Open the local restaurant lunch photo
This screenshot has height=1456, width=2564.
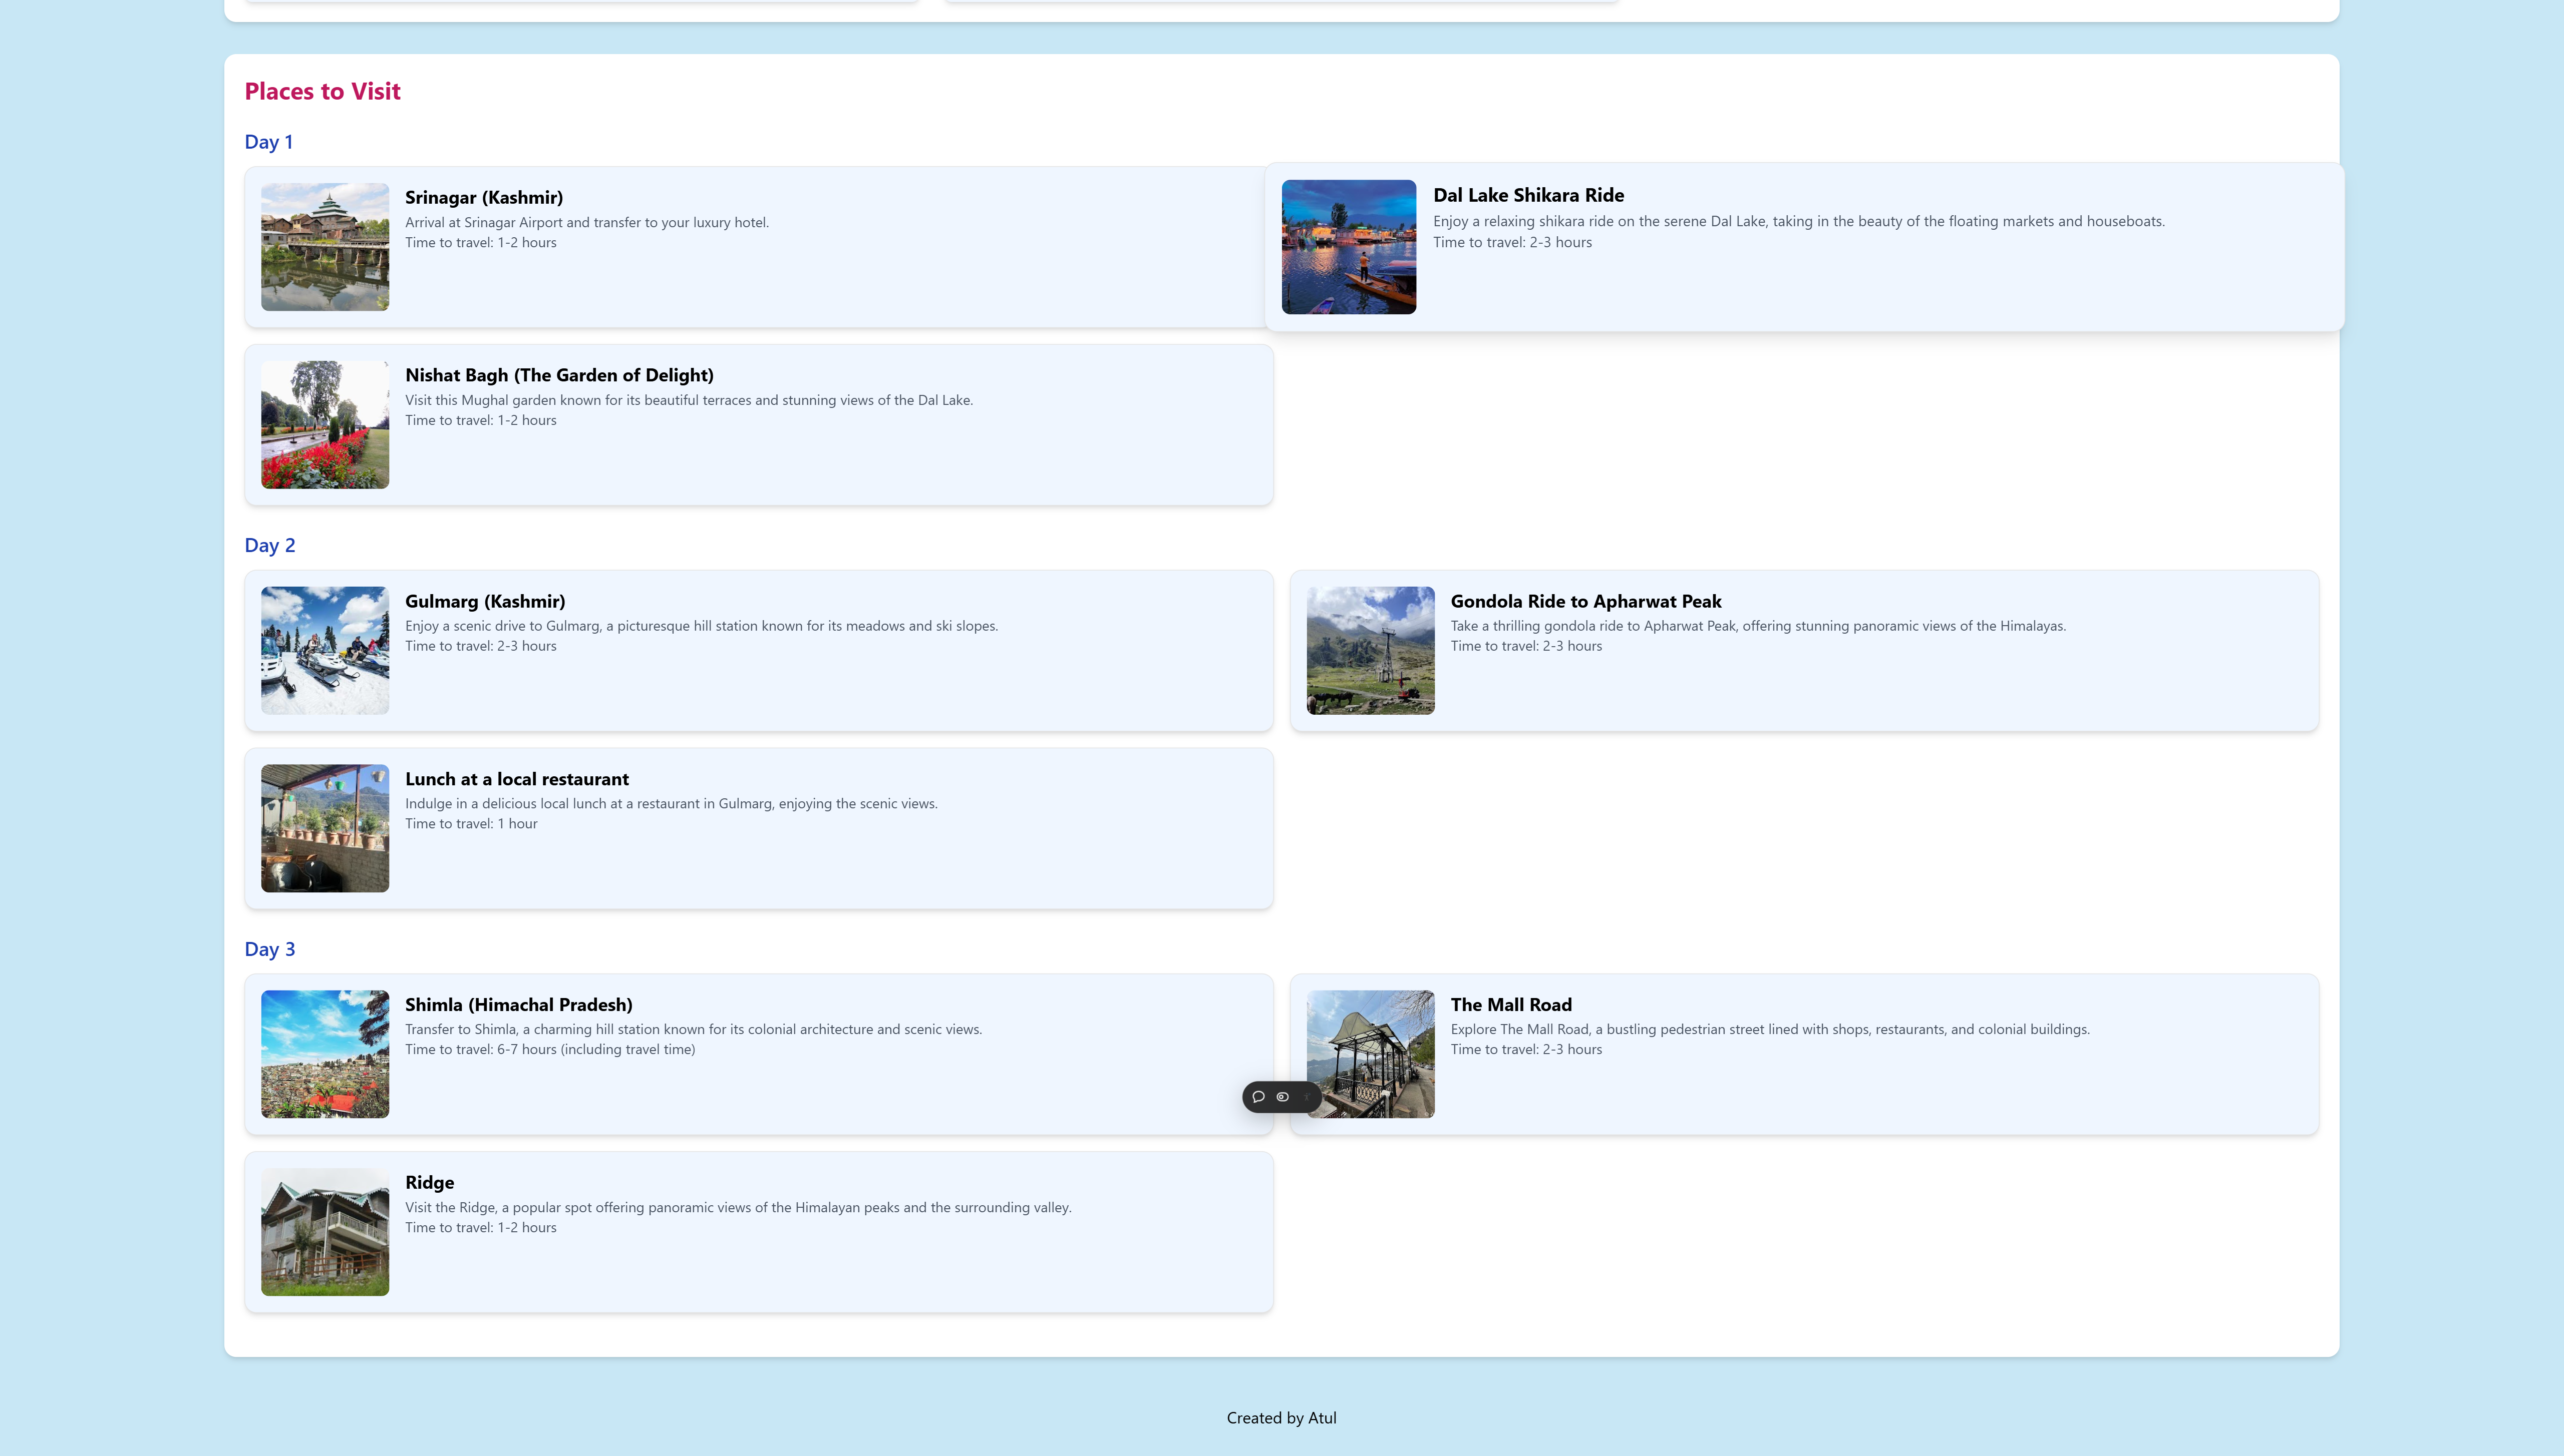tap(325, 828)
